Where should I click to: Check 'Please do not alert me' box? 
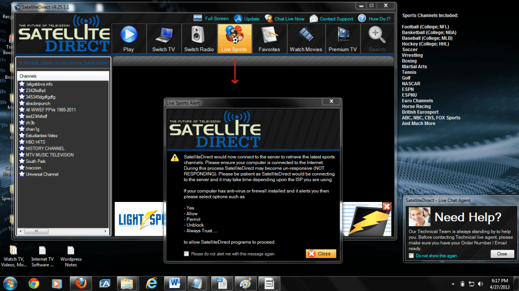(x=187, y=254)
